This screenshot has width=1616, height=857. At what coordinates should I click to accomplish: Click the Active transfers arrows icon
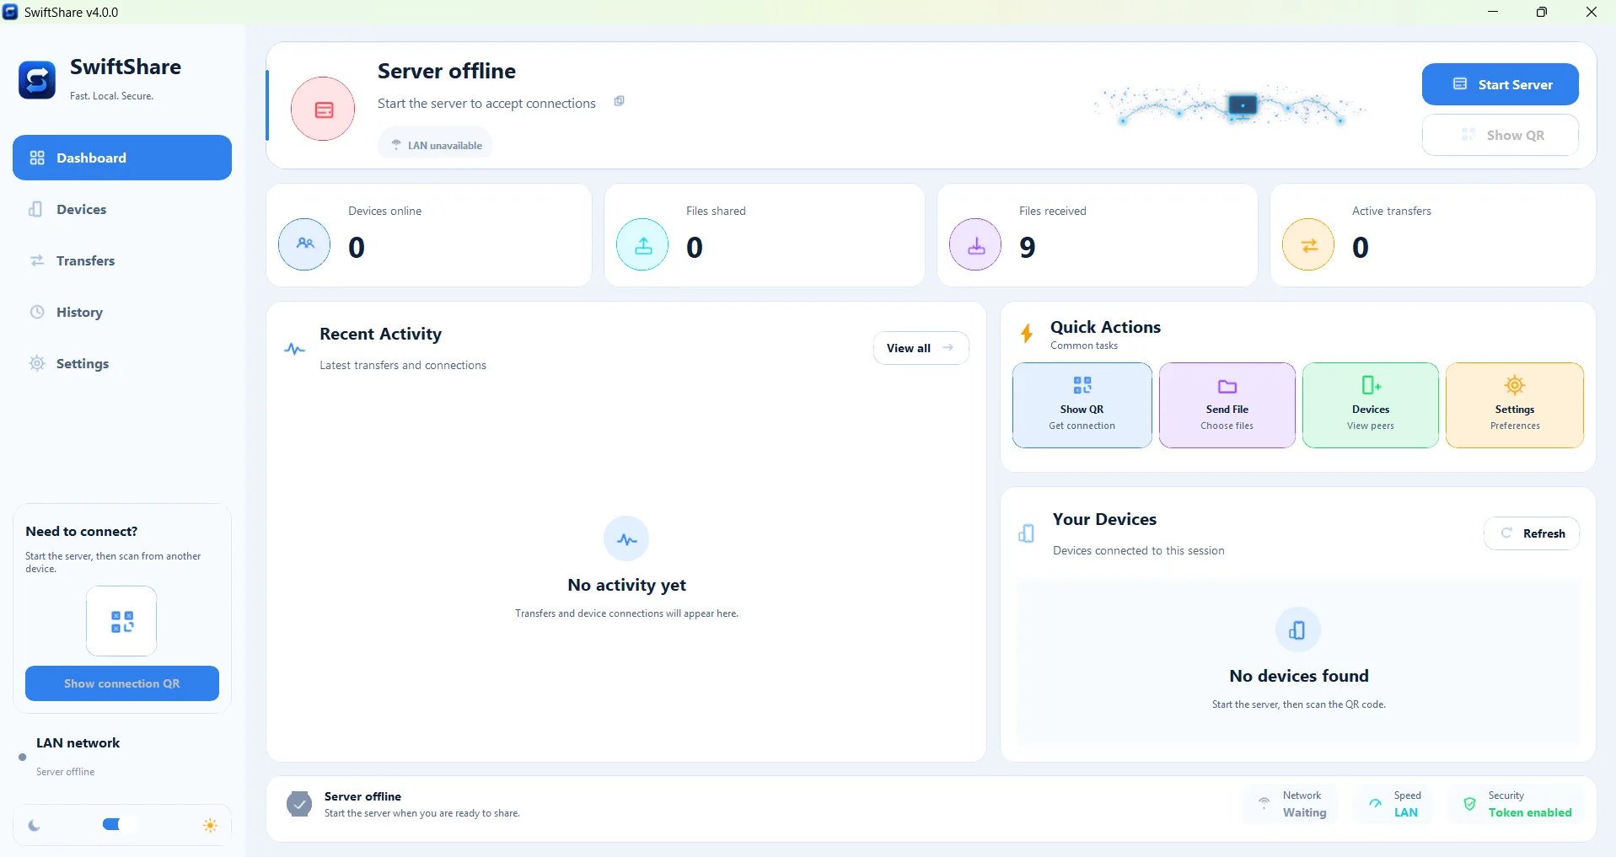pos(1308,244)
